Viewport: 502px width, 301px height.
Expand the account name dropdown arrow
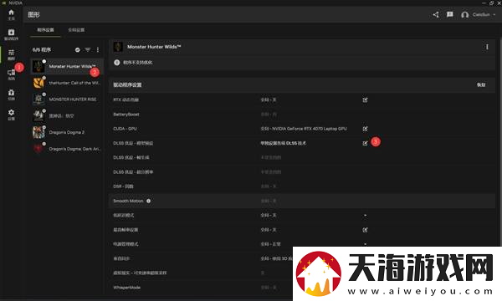click(494, 15)
